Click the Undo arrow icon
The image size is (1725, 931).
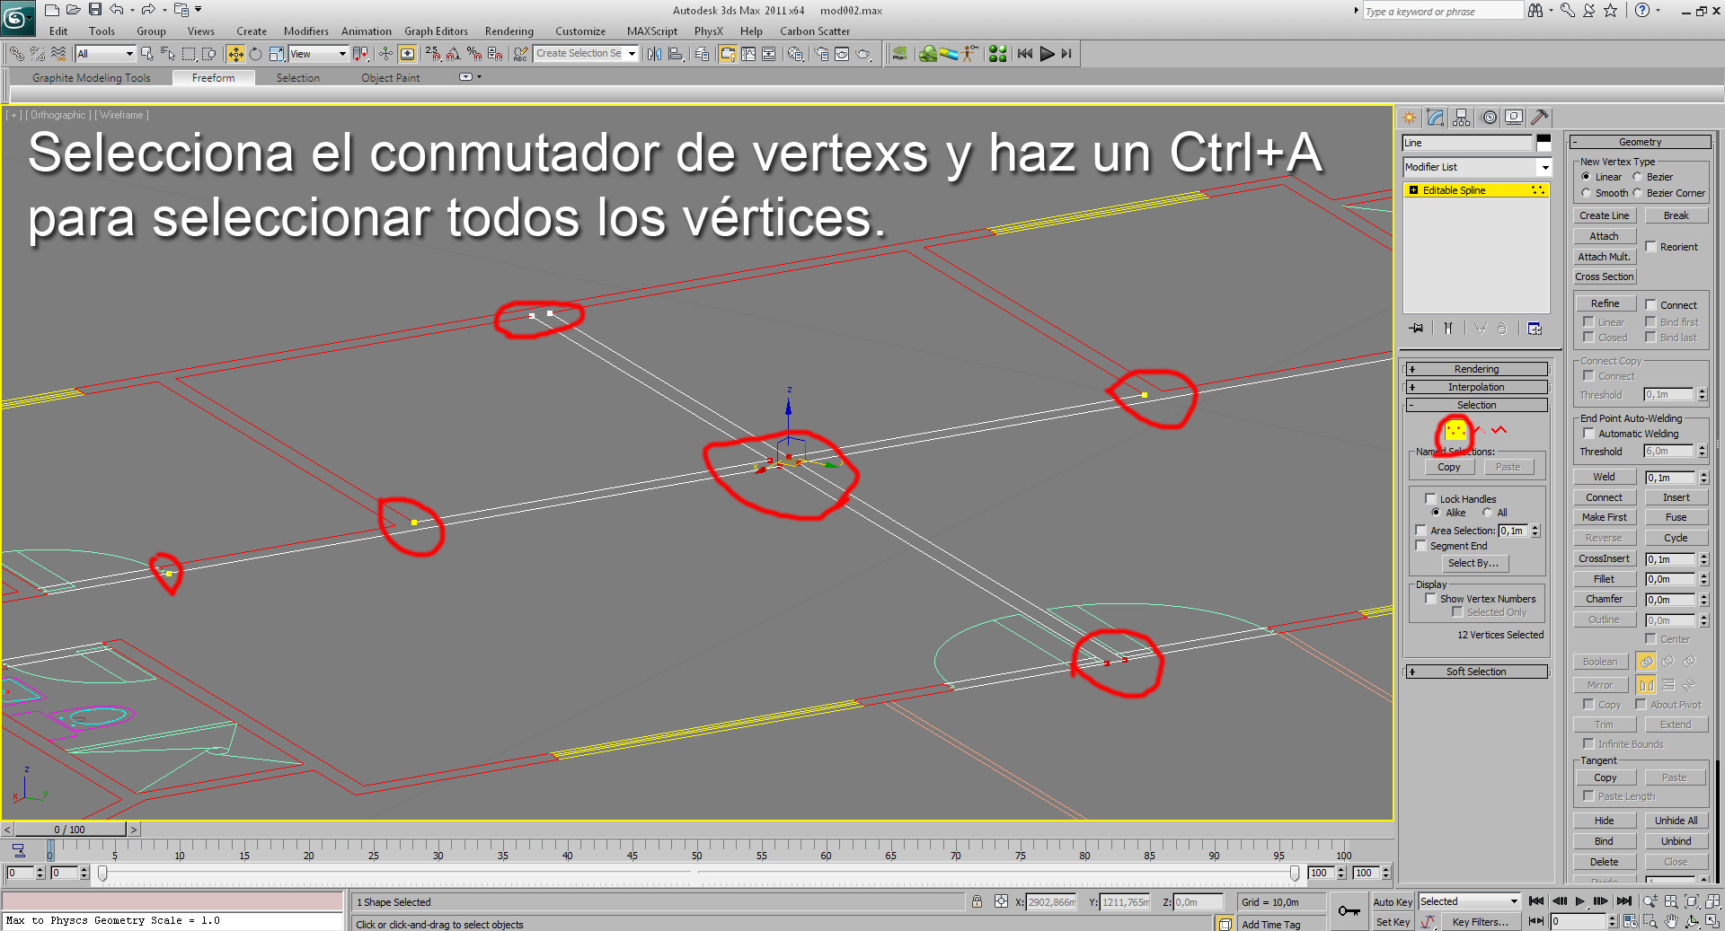click(x=117, y=10)
